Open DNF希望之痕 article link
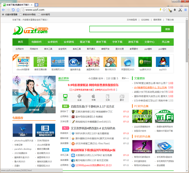This screenshot has width=189, height=173. coord(151,83)
